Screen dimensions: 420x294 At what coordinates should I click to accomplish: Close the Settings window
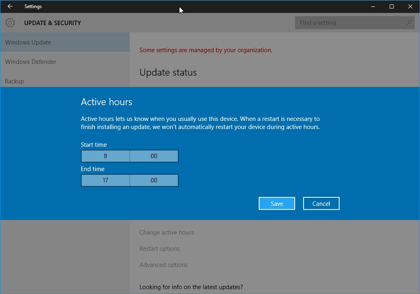(x=410, y=6)
